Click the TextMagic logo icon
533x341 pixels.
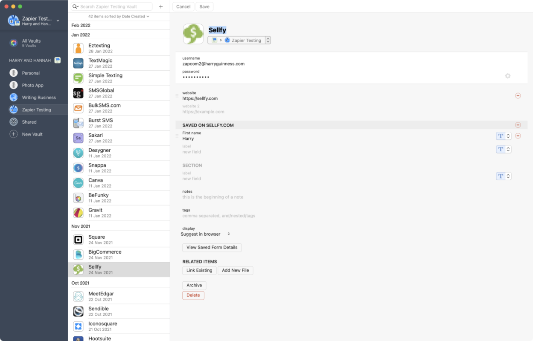(78, 63)
